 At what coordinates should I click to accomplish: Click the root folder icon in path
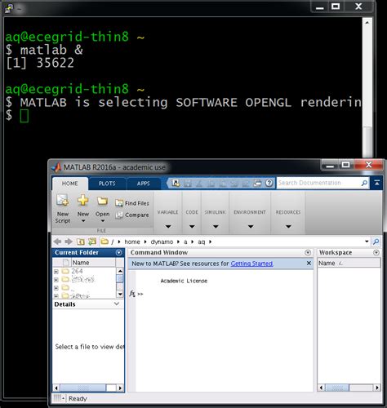[105, 242]
